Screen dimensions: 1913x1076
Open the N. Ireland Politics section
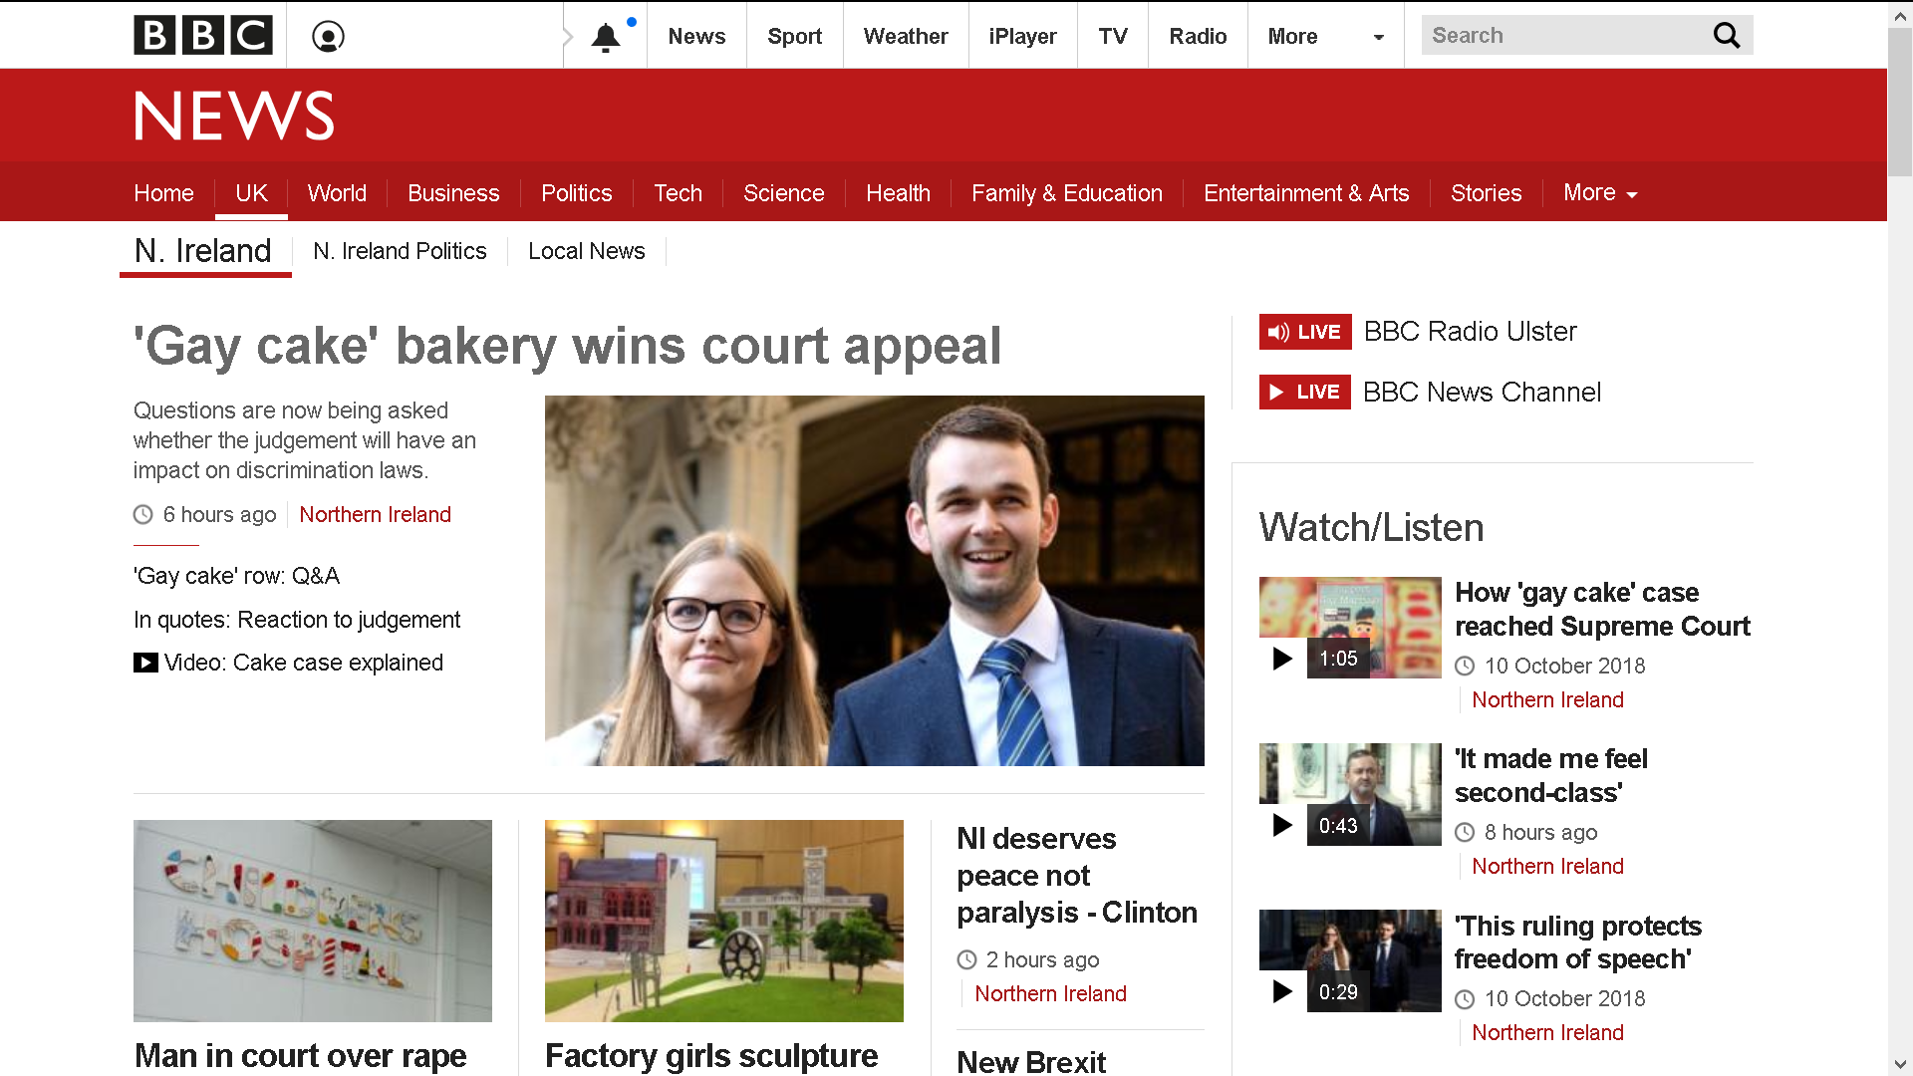point(400,251)
